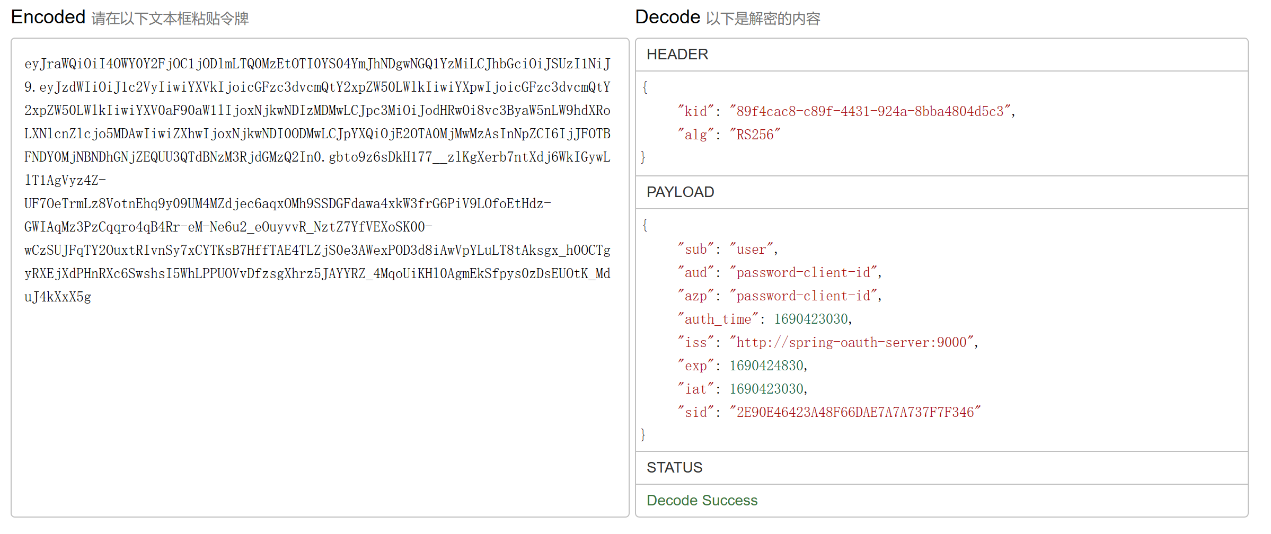
Task: Click the kid value 89f4cac8-c89f-4431-924a-8bba4804d5c3
Action: [870, 111]
